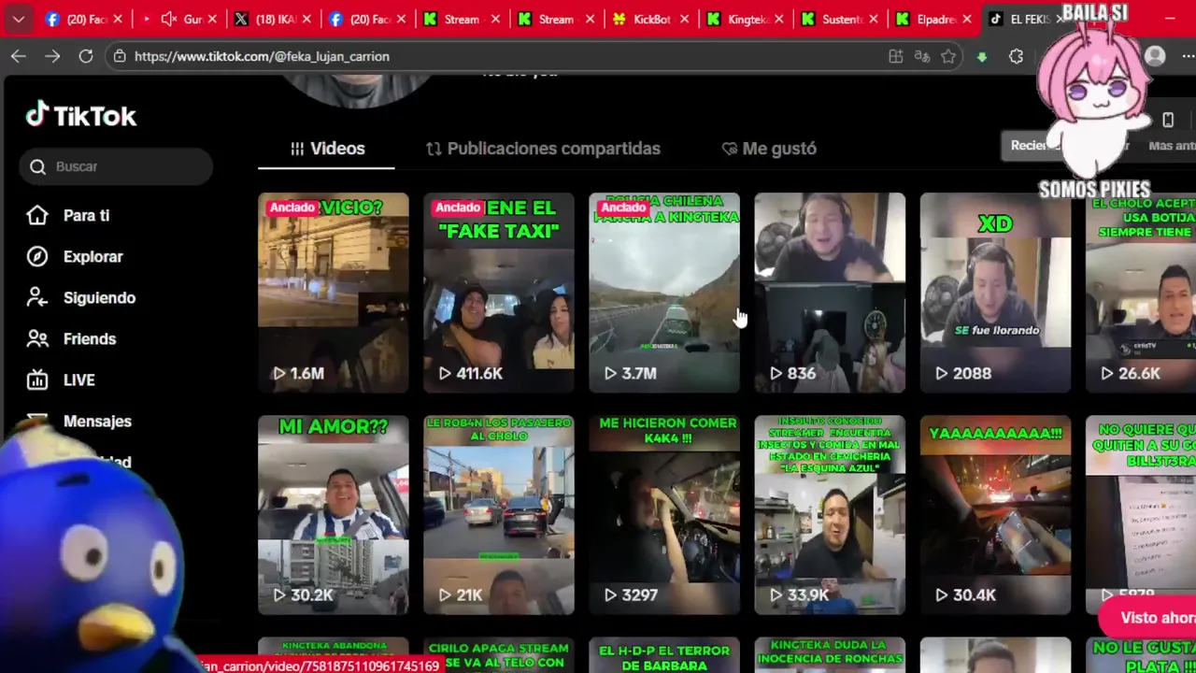Click the Friends people icon

point(37,338)
